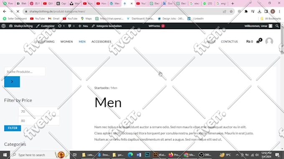Switch to the first Fiverr browser tab

pyautogui.click(x=8, y=3)
